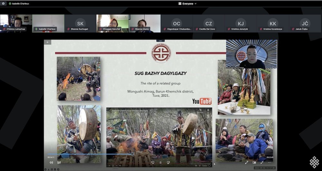This screenshot has height=171, width=322.
Task: Click the picture-in-picture icon
Action: [x=254, y=163]
